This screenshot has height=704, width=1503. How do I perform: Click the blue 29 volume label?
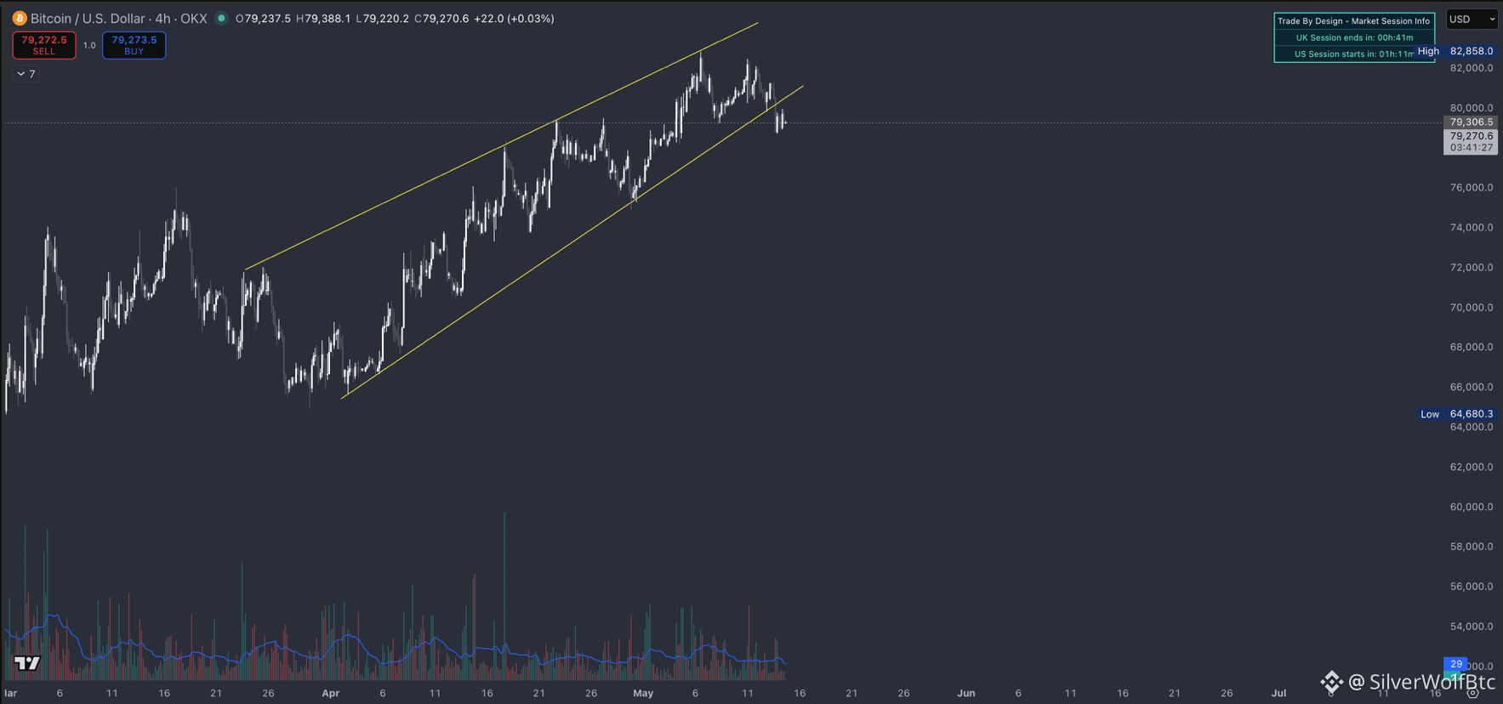(x=1456, y=664)
